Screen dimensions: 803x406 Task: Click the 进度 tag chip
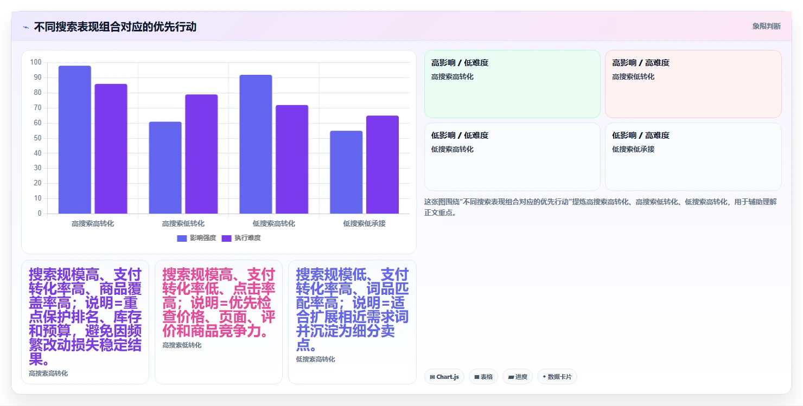[x=518, y=377]
